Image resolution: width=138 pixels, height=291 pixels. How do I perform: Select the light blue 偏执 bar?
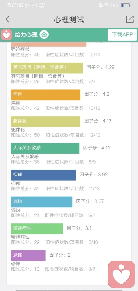coord(42,202)
